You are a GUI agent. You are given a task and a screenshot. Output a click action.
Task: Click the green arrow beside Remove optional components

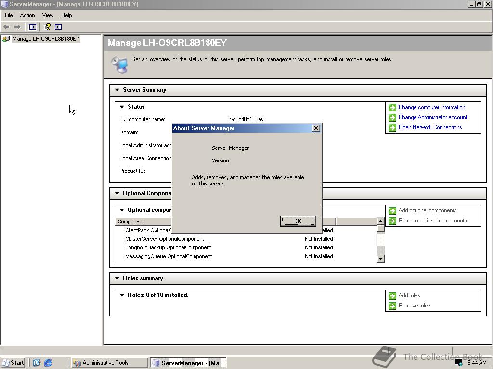392,221
